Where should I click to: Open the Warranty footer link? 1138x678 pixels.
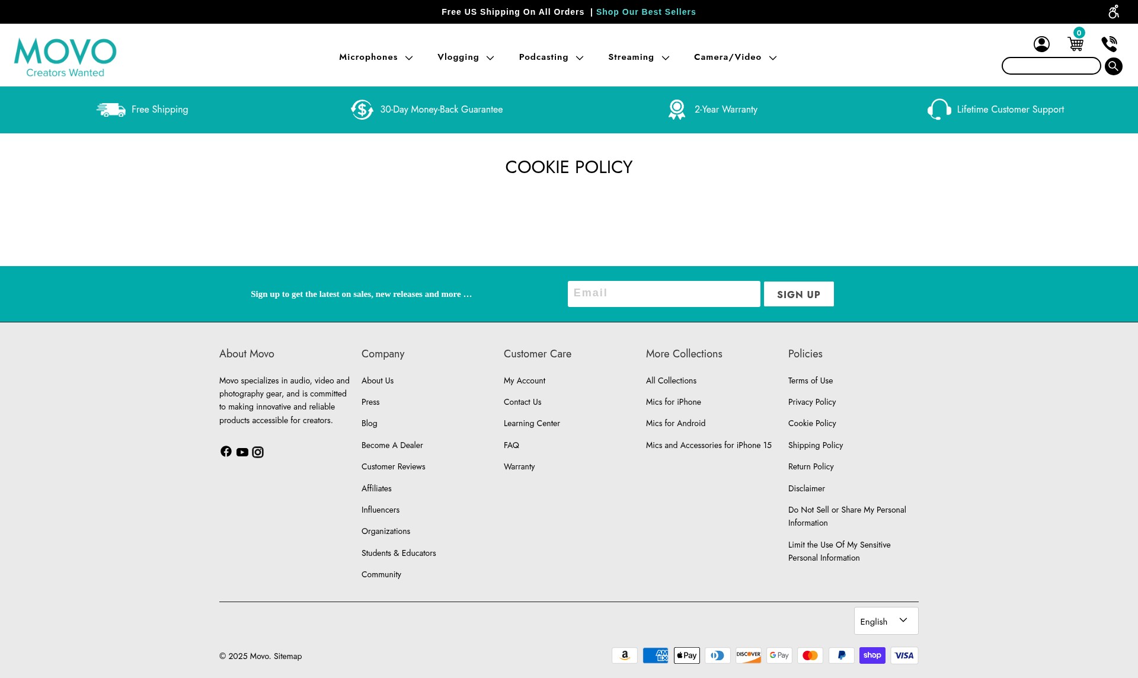(519, 466)
